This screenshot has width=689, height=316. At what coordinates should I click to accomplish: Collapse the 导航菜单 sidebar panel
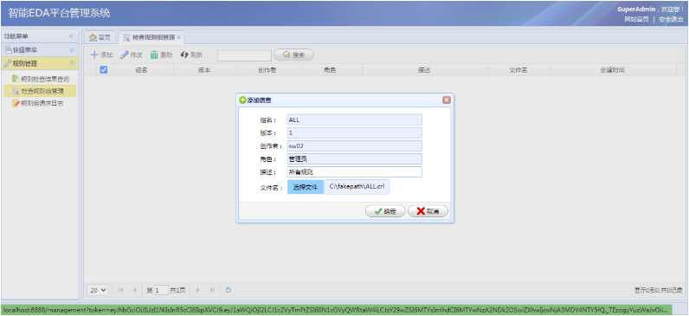pos(72,36)
